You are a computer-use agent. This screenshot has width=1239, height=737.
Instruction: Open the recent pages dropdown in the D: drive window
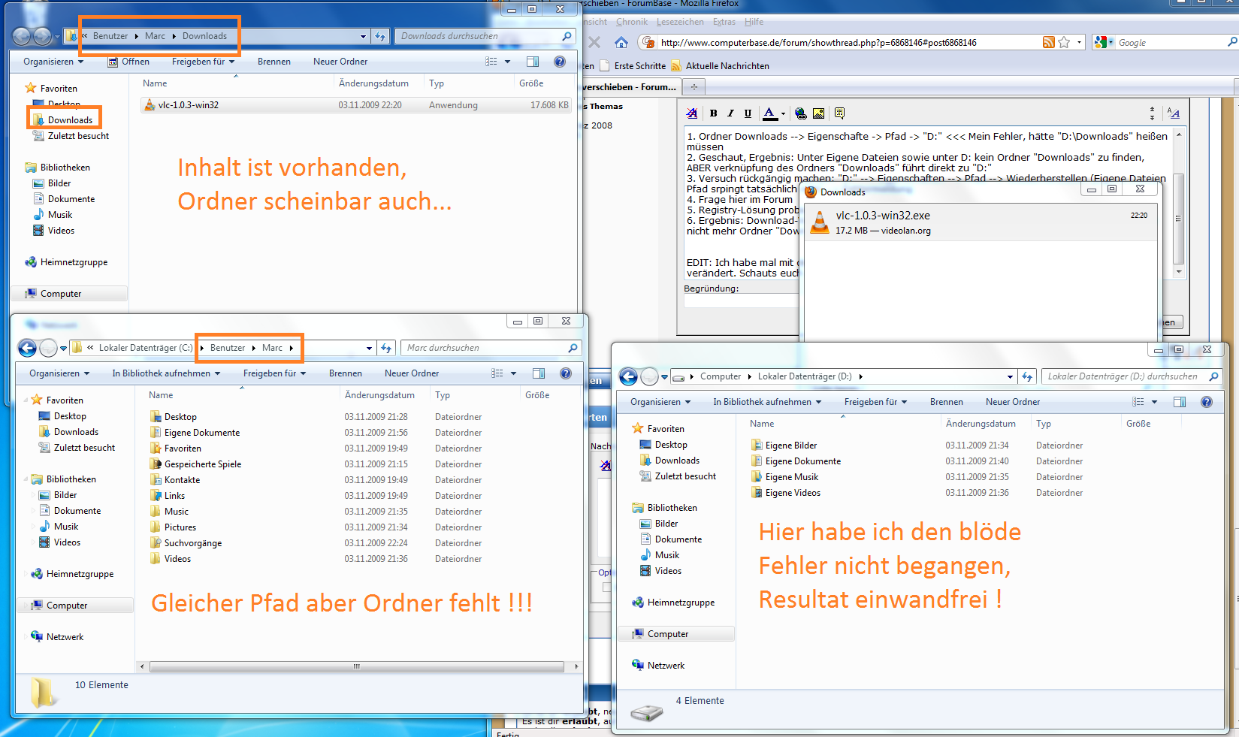point(664,377)
